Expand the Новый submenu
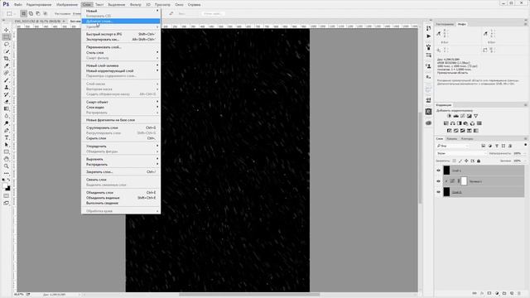 point(121,11)
